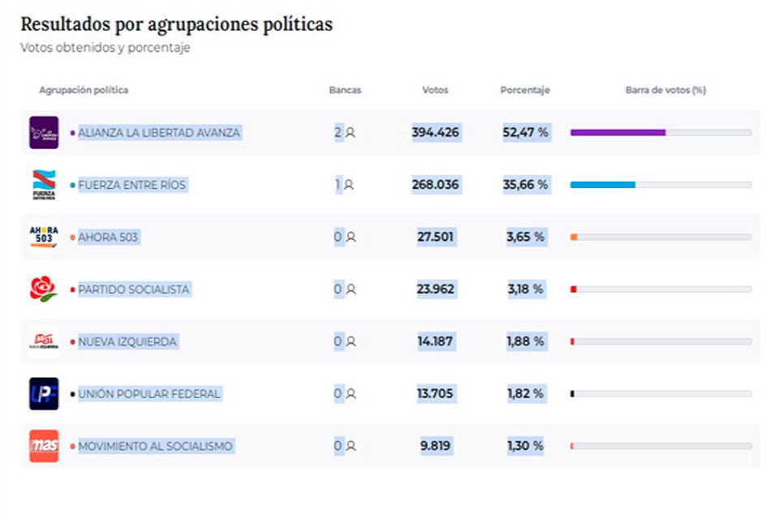Click the purple vote bar for Libertad Avanza
The image size is (779, 519).
[618, 132]
